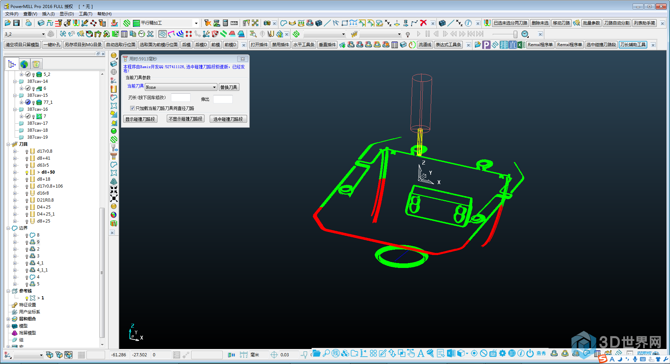Click the toolpath strategies green stripes icon

pyautogui.click(x=127, y=23)
